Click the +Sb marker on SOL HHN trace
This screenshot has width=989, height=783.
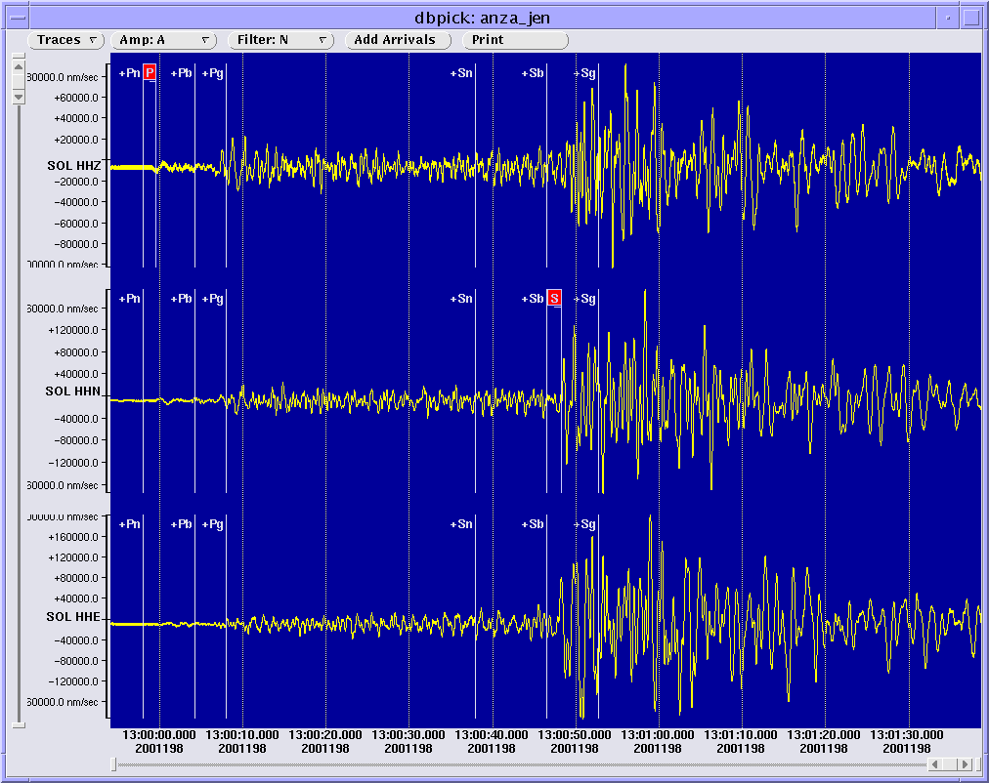[533, 299]
